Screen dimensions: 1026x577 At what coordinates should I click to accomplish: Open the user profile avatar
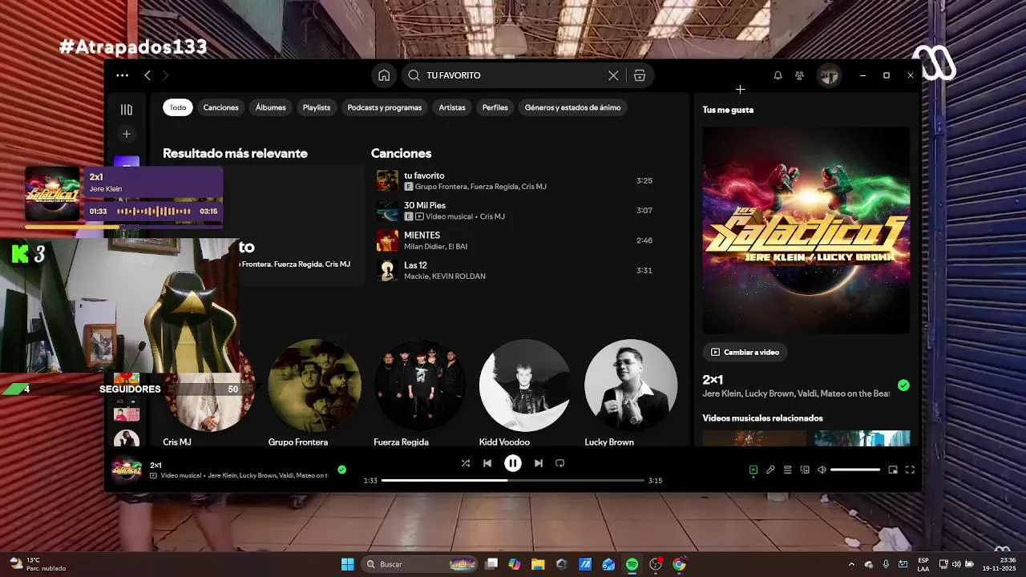tap(829, 75)
